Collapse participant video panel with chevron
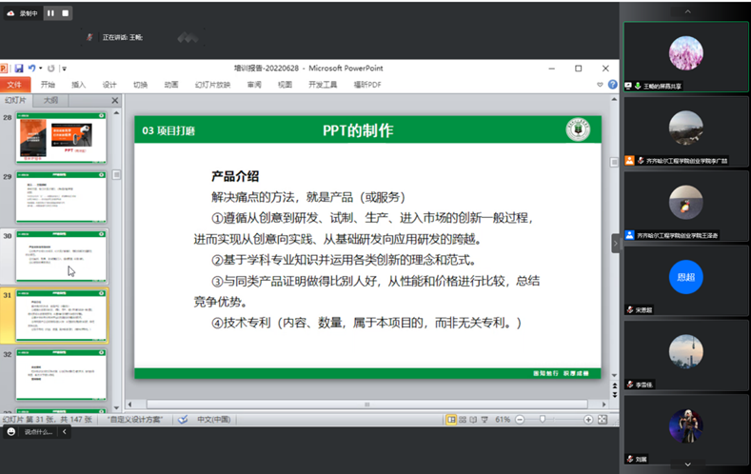 (614, 243)
